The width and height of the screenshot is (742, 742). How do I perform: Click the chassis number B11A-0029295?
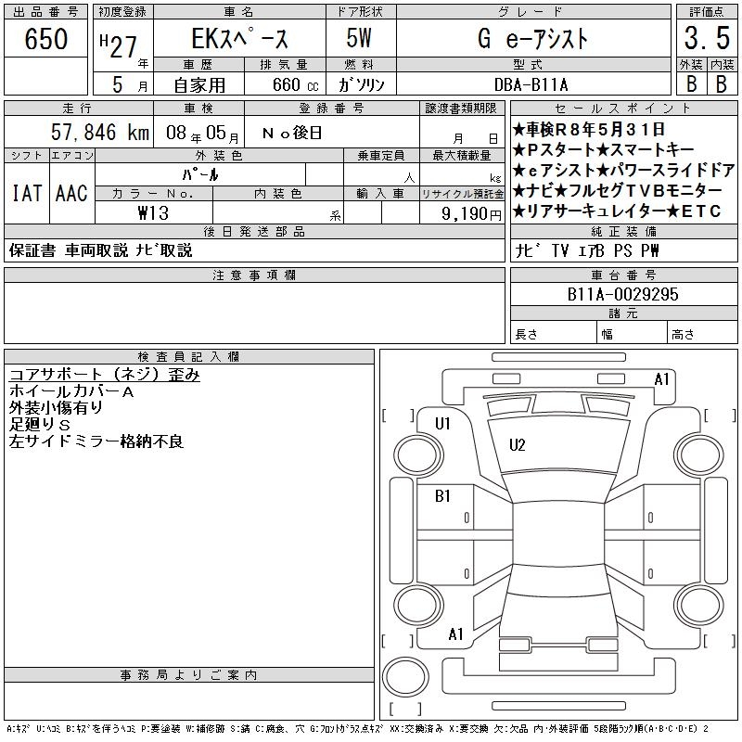coord(622,294)
